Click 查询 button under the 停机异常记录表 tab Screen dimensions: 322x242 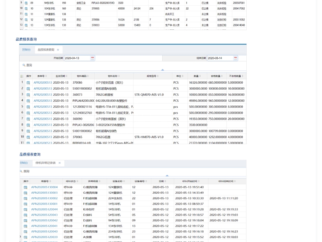point(25,171)
